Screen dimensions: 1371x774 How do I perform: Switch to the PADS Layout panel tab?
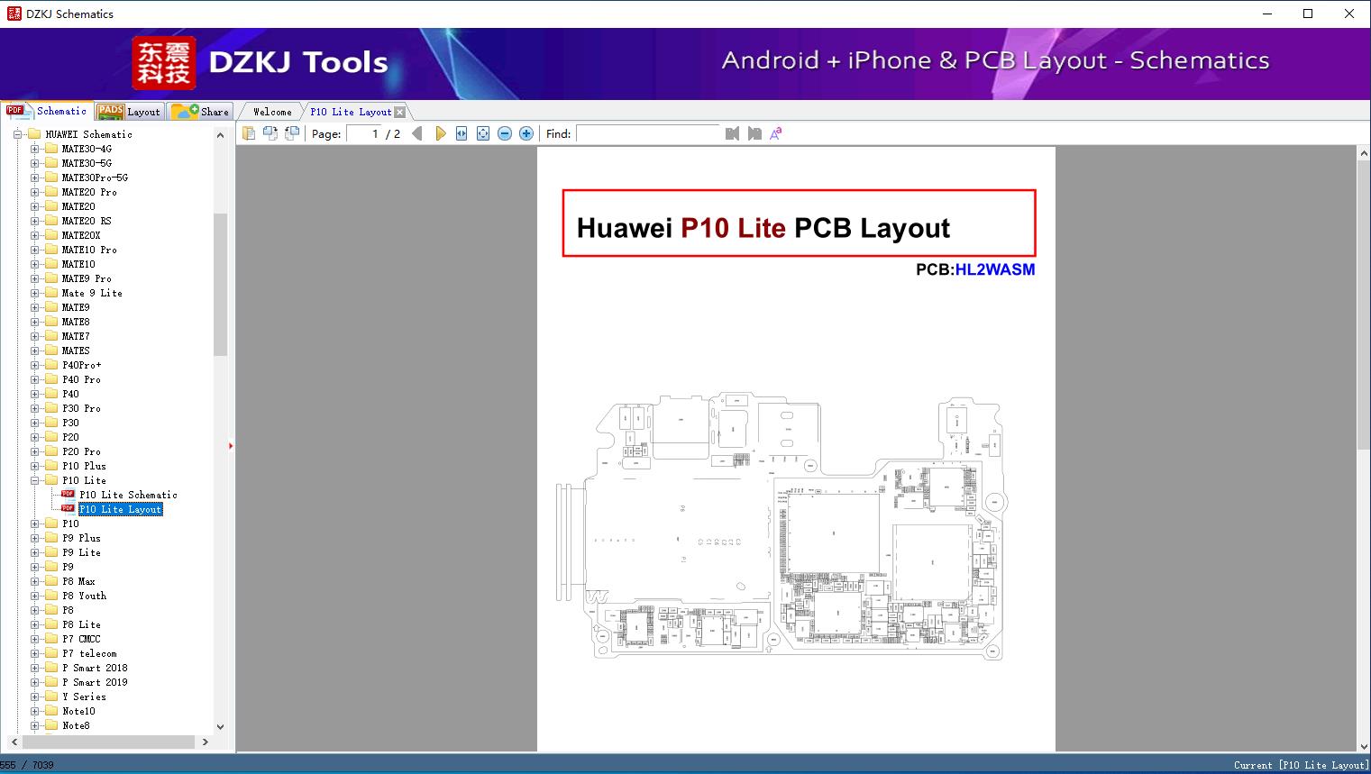click(x=129, y=112)
